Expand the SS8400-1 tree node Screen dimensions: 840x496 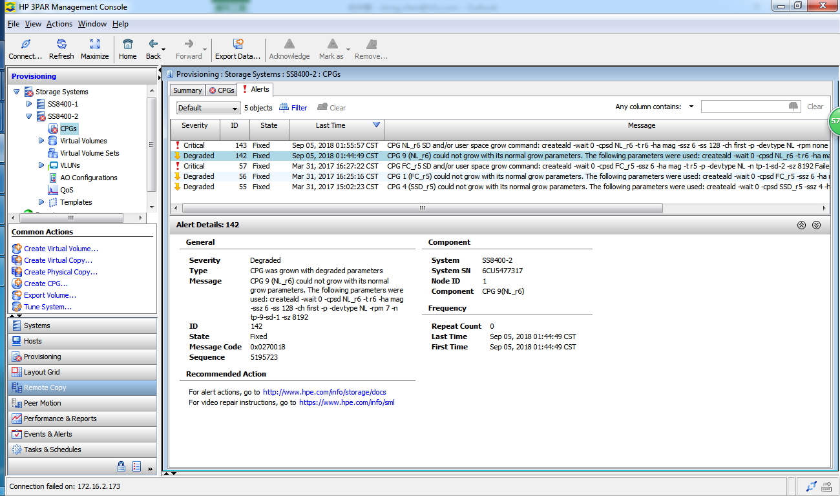point(29,103)
